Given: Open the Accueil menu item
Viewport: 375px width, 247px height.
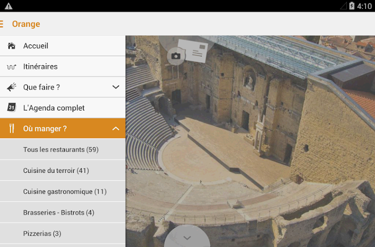Looking at the screenshot, I should [x=36, y=46].
